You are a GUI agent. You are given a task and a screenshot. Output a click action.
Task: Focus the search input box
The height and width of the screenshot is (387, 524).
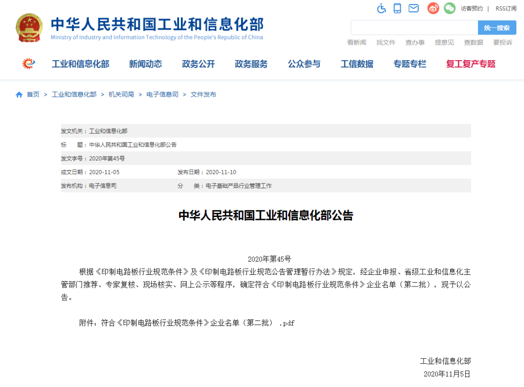point(414,28)
